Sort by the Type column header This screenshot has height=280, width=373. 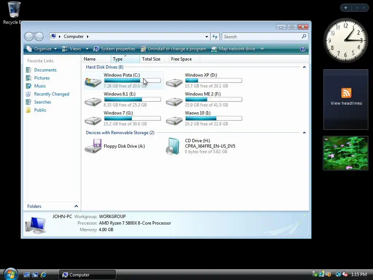[125, 59]
